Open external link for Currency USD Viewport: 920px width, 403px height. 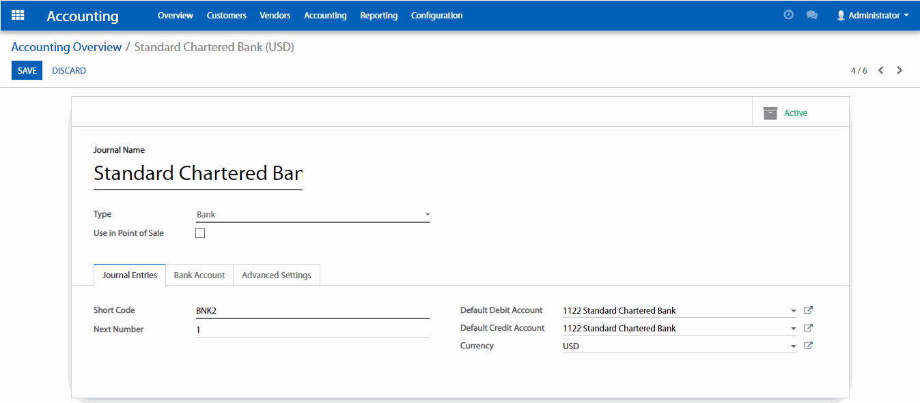pos(808,346)
